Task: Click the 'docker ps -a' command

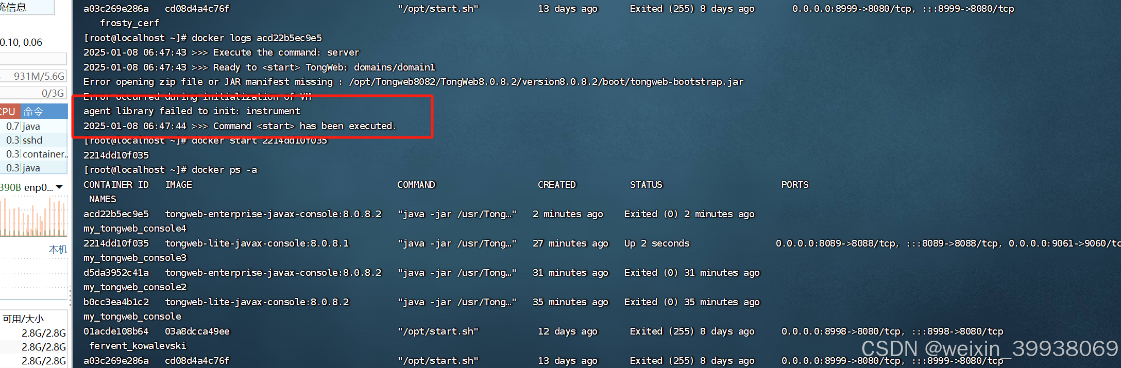Action: point(224,170)
